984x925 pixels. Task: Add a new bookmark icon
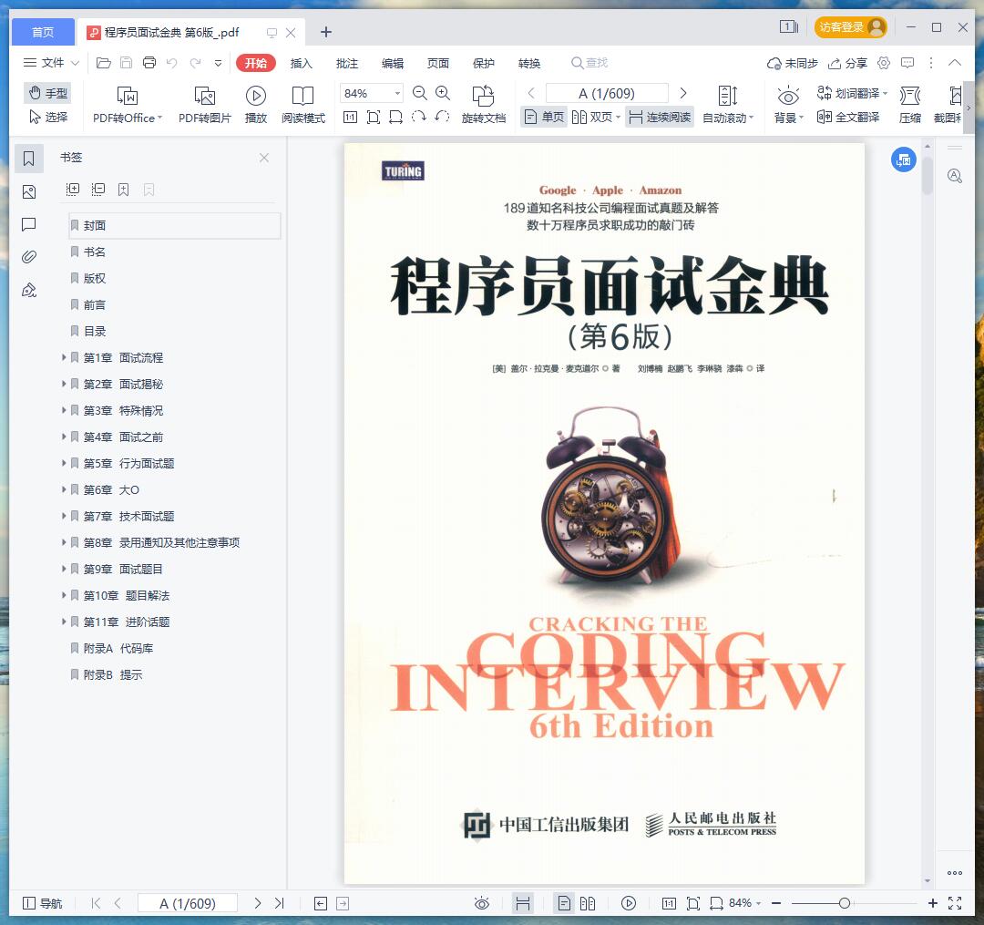124,190
